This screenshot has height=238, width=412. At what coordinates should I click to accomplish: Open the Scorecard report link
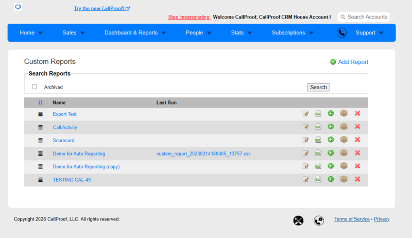coord(63,140)
